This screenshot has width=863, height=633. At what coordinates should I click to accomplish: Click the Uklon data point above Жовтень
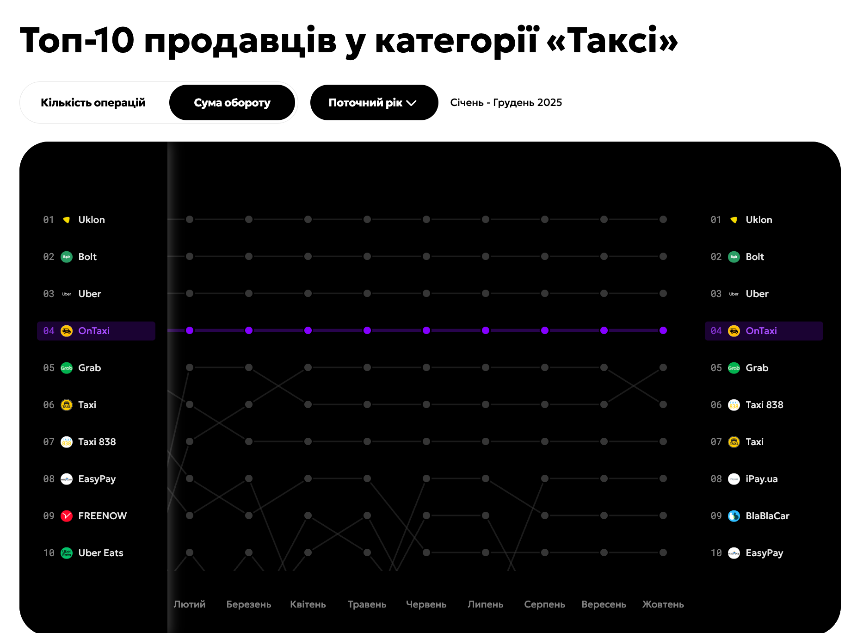pyautogui.click(x=663, y=219)
